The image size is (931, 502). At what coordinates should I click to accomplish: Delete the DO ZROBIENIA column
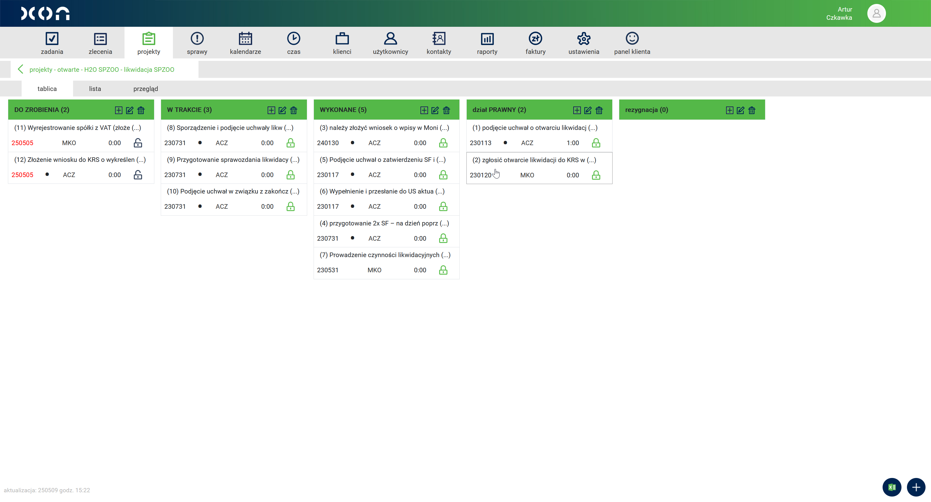pos(141,110)
